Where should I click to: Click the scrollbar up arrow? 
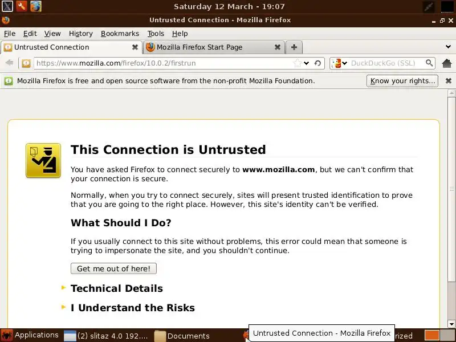pyautogui.click(x=451, y=93)
